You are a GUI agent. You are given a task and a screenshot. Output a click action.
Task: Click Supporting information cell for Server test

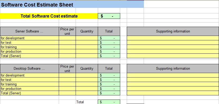pyautogui.click(x=173, y=42)
